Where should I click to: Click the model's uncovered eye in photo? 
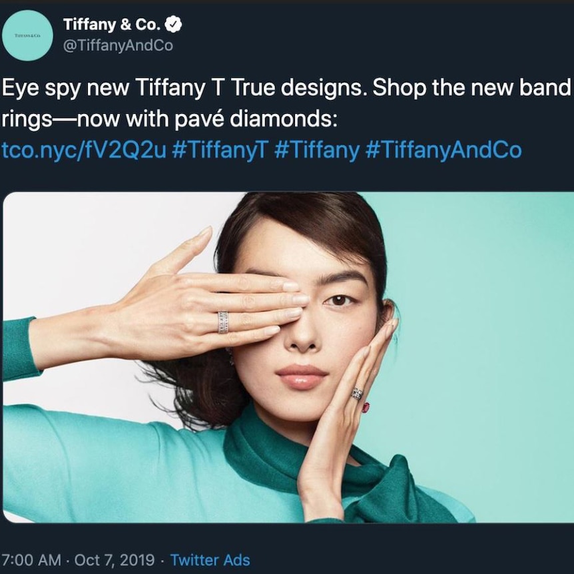point(339,300)
